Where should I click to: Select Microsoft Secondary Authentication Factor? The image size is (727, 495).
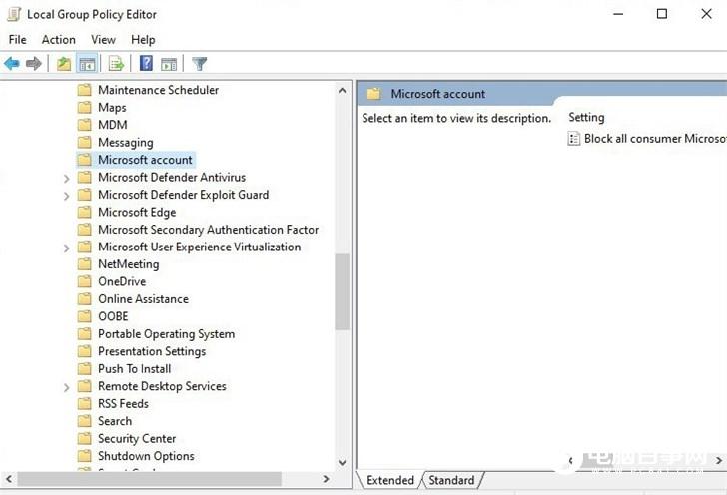[208, 229]
